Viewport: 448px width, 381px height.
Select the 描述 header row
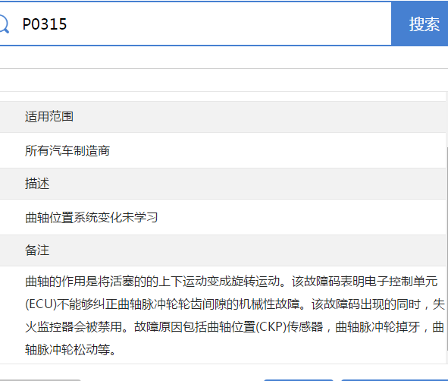pos(223,184)
